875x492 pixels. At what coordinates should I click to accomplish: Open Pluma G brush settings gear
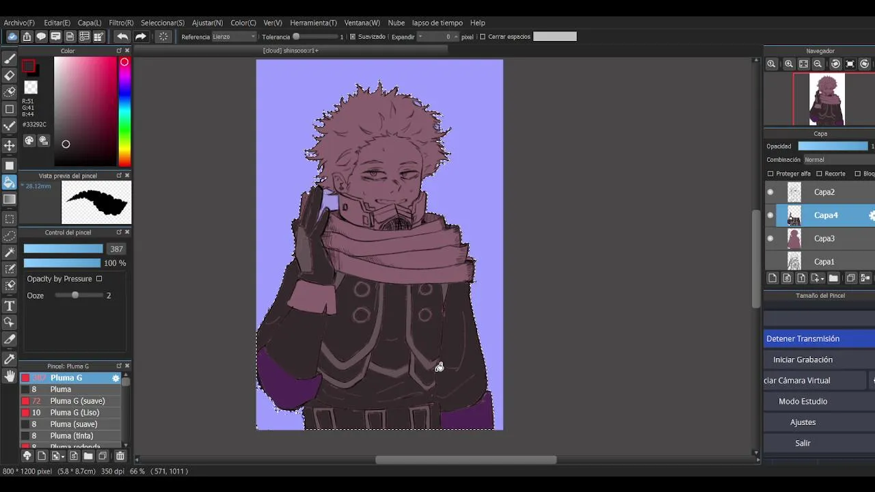click(x=116, y=378)
